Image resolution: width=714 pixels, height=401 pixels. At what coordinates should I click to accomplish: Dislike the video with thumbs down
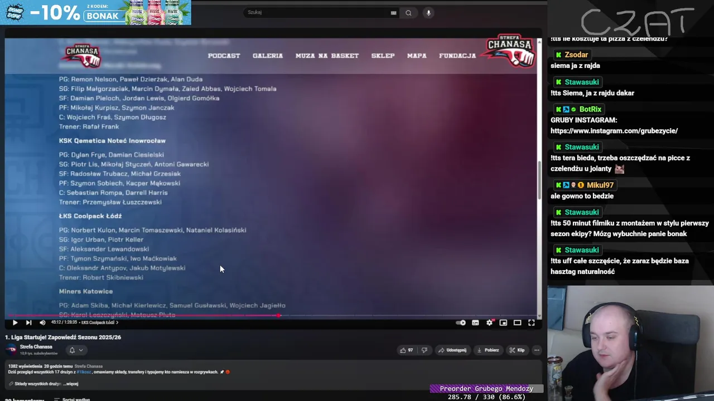(x=424, y=350)
